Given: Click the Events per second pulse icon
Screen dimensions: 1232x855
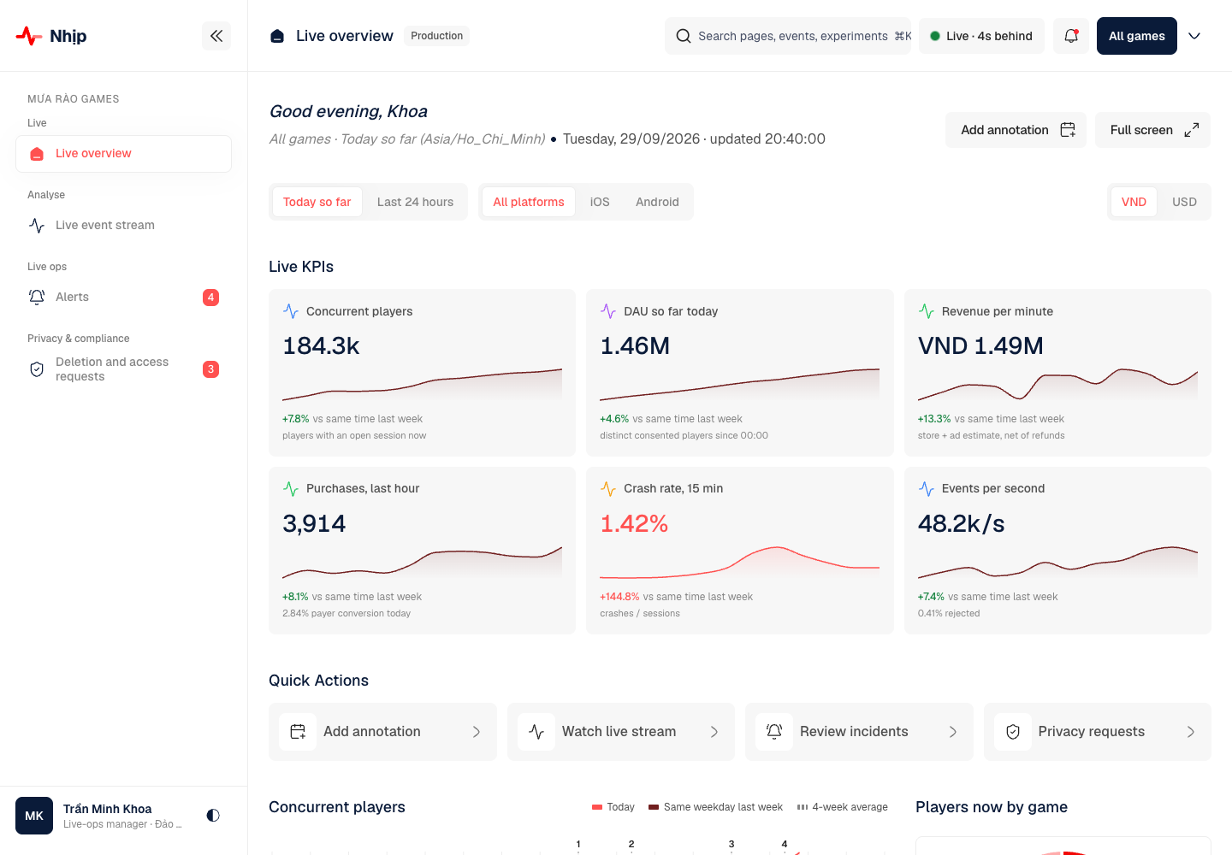Looking at the screenshot, I should 927,488.
